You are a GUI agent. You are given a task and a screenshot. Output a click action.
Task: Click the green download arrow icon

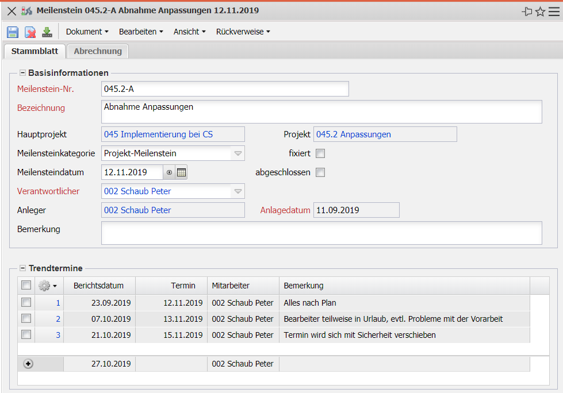(47, 32)
